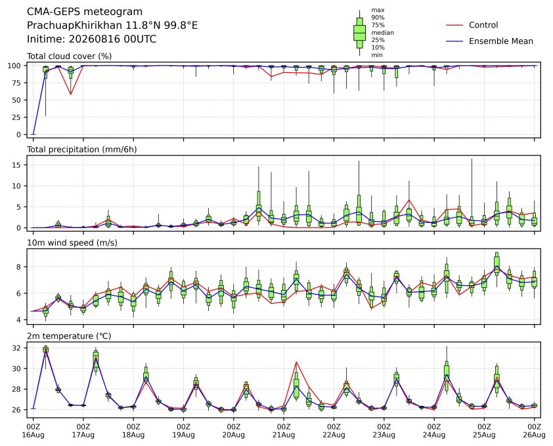
Task: Click the '00Z 19Aug' x-axis label
Action: (183, 431)
